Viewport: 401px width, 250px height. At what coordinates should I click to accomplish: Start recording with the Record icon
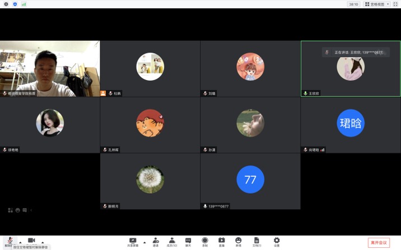point(204,241)
